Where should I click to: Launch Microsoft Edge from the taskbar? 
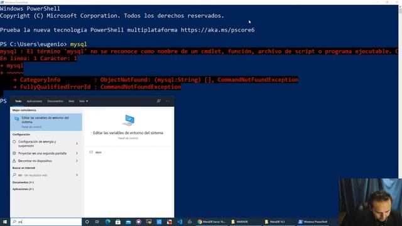click(x=107, y=222)
